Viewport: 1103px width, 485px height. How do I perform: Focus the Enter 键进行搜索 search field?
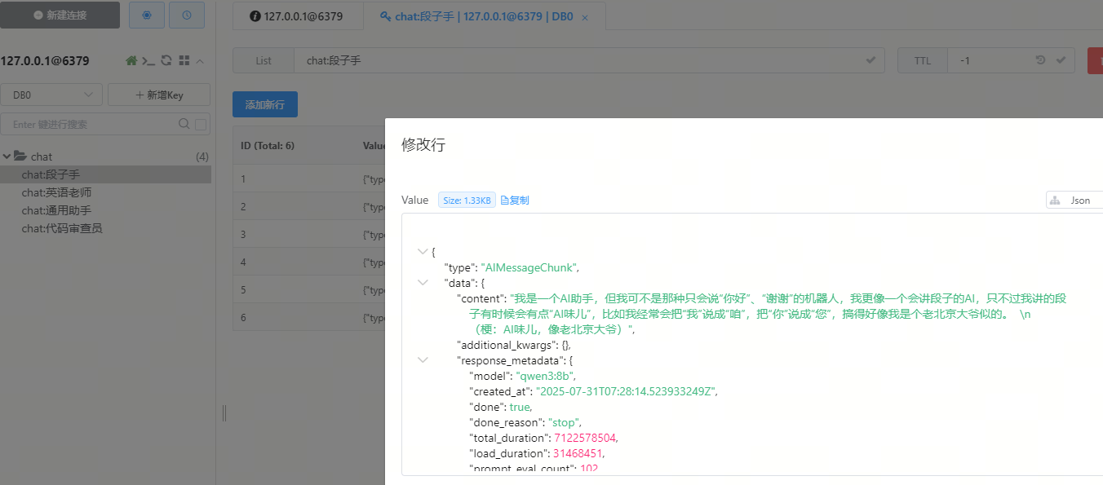[x=94, y=124]
